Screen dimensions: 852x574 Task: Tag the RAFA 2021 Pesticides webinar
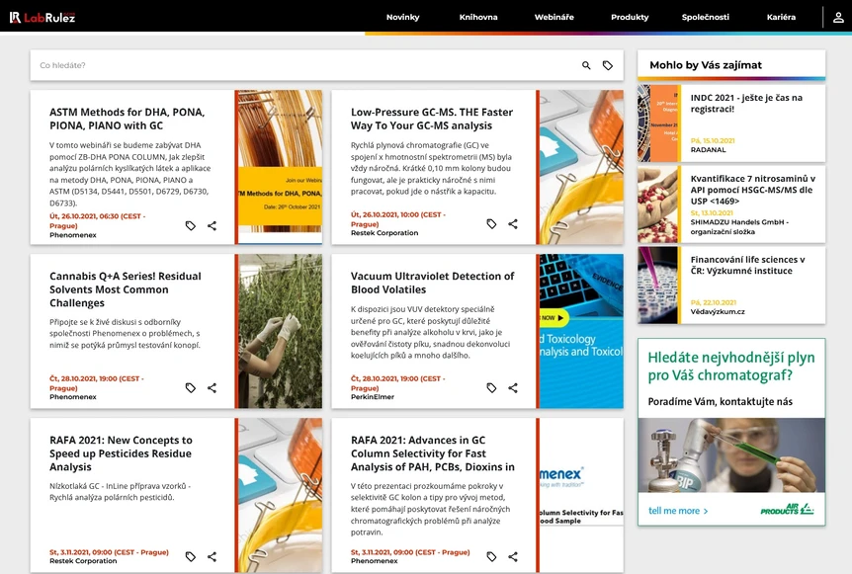[191, 557]
